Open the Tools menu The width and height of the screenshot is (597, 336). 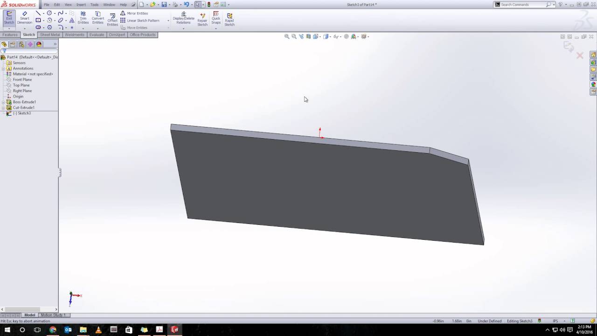(x=94, y=5)
